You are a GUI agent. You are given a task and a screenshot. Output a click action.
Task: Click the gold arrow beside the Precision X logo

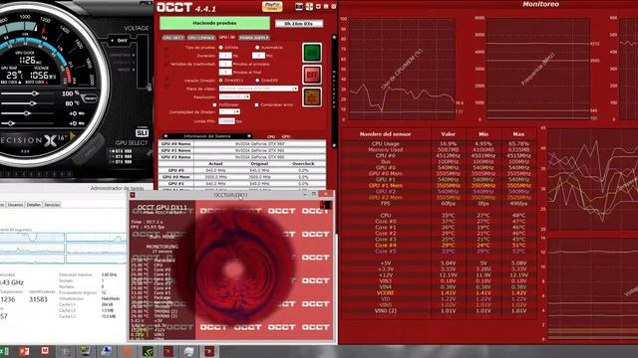(x=73, y=135)
